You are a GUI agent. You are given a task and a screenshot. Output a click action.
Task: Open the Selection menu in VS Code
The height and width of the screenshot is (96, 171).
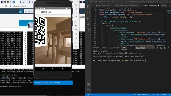pyautogui.click(x=102, y=2)
